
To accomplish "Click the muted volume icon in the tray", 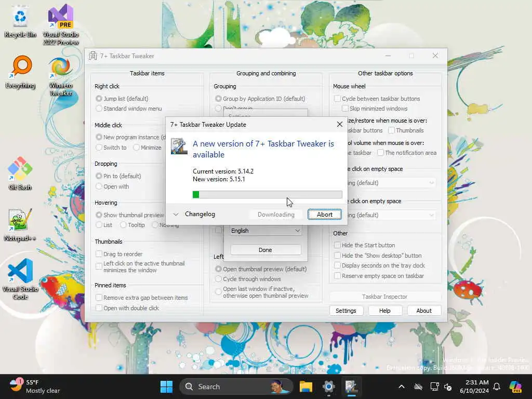I will click(x=448, y=387).
